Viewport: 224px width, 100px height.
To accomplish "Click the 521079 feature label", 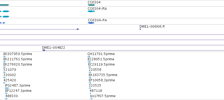I will [x=10, y=70].
